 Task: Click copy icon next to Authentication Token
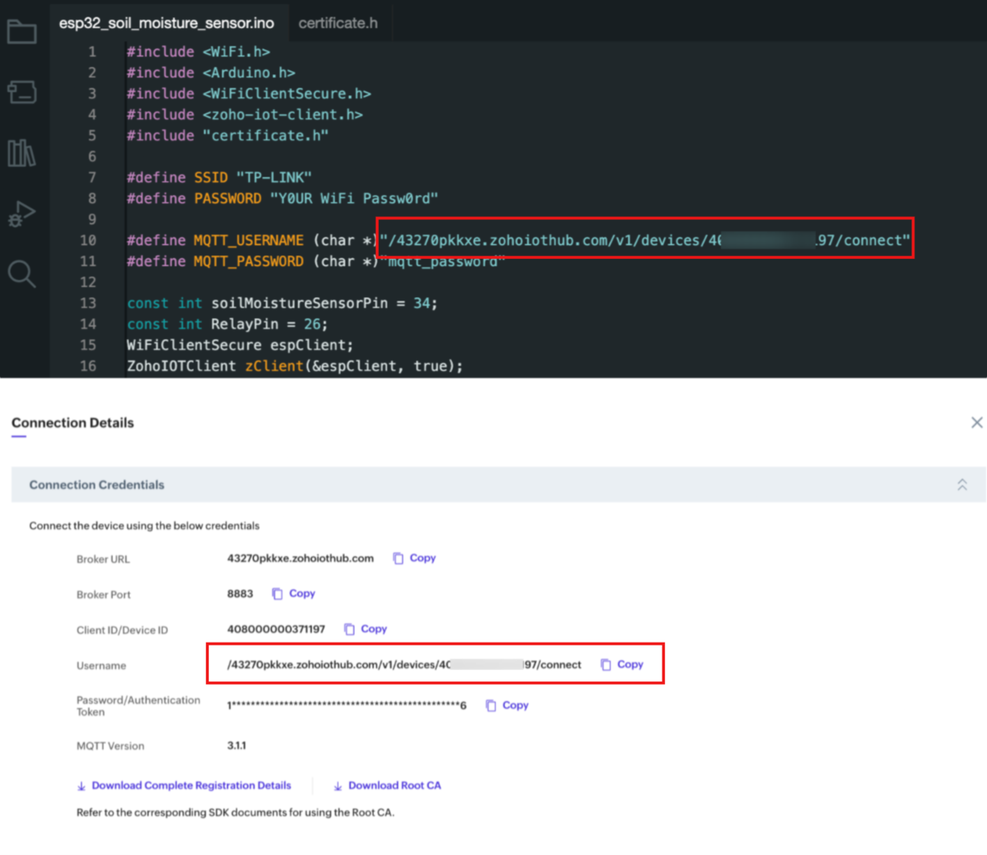click(491, 706)
